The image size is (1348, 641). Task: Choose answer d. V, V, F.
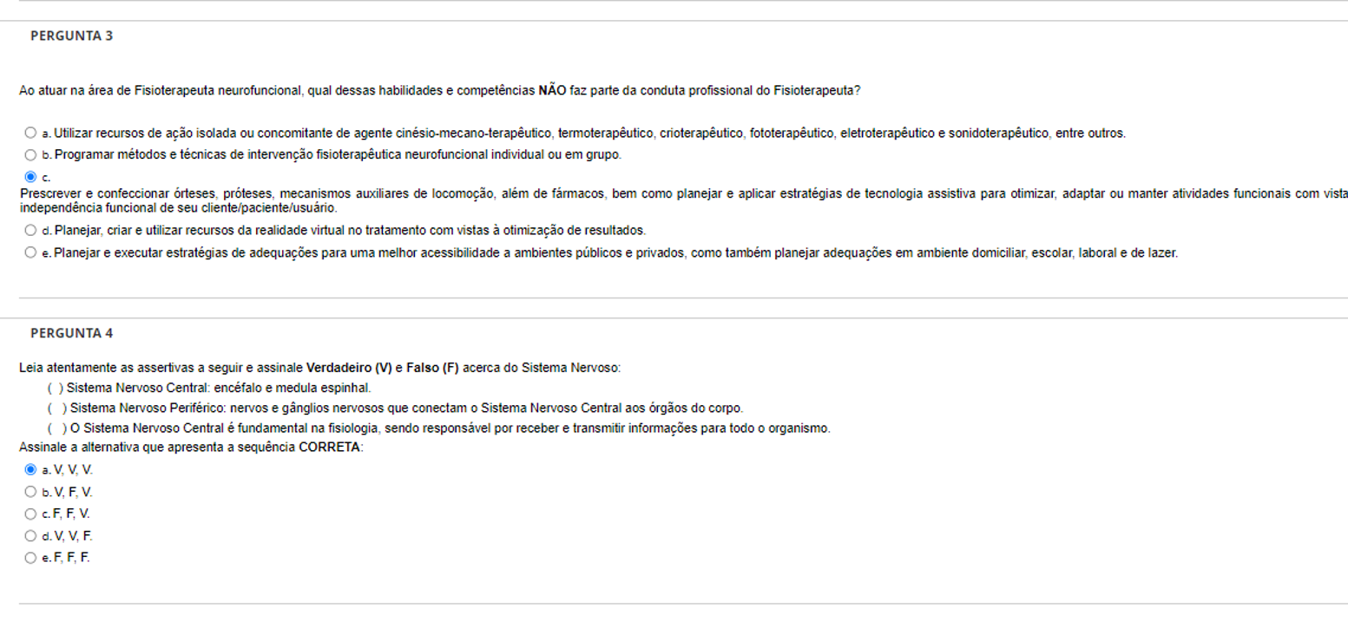click(x=30, y=536)
